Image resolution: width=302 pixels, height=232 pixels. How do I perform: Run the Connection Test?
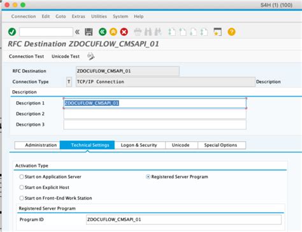(x=26, y=56)
